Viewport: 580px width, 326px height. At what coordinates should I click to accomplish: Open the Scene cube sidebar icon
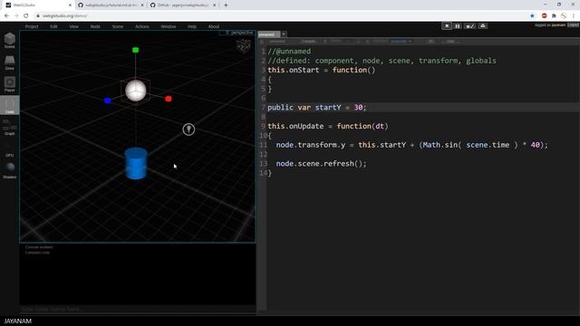coord(10,40)
